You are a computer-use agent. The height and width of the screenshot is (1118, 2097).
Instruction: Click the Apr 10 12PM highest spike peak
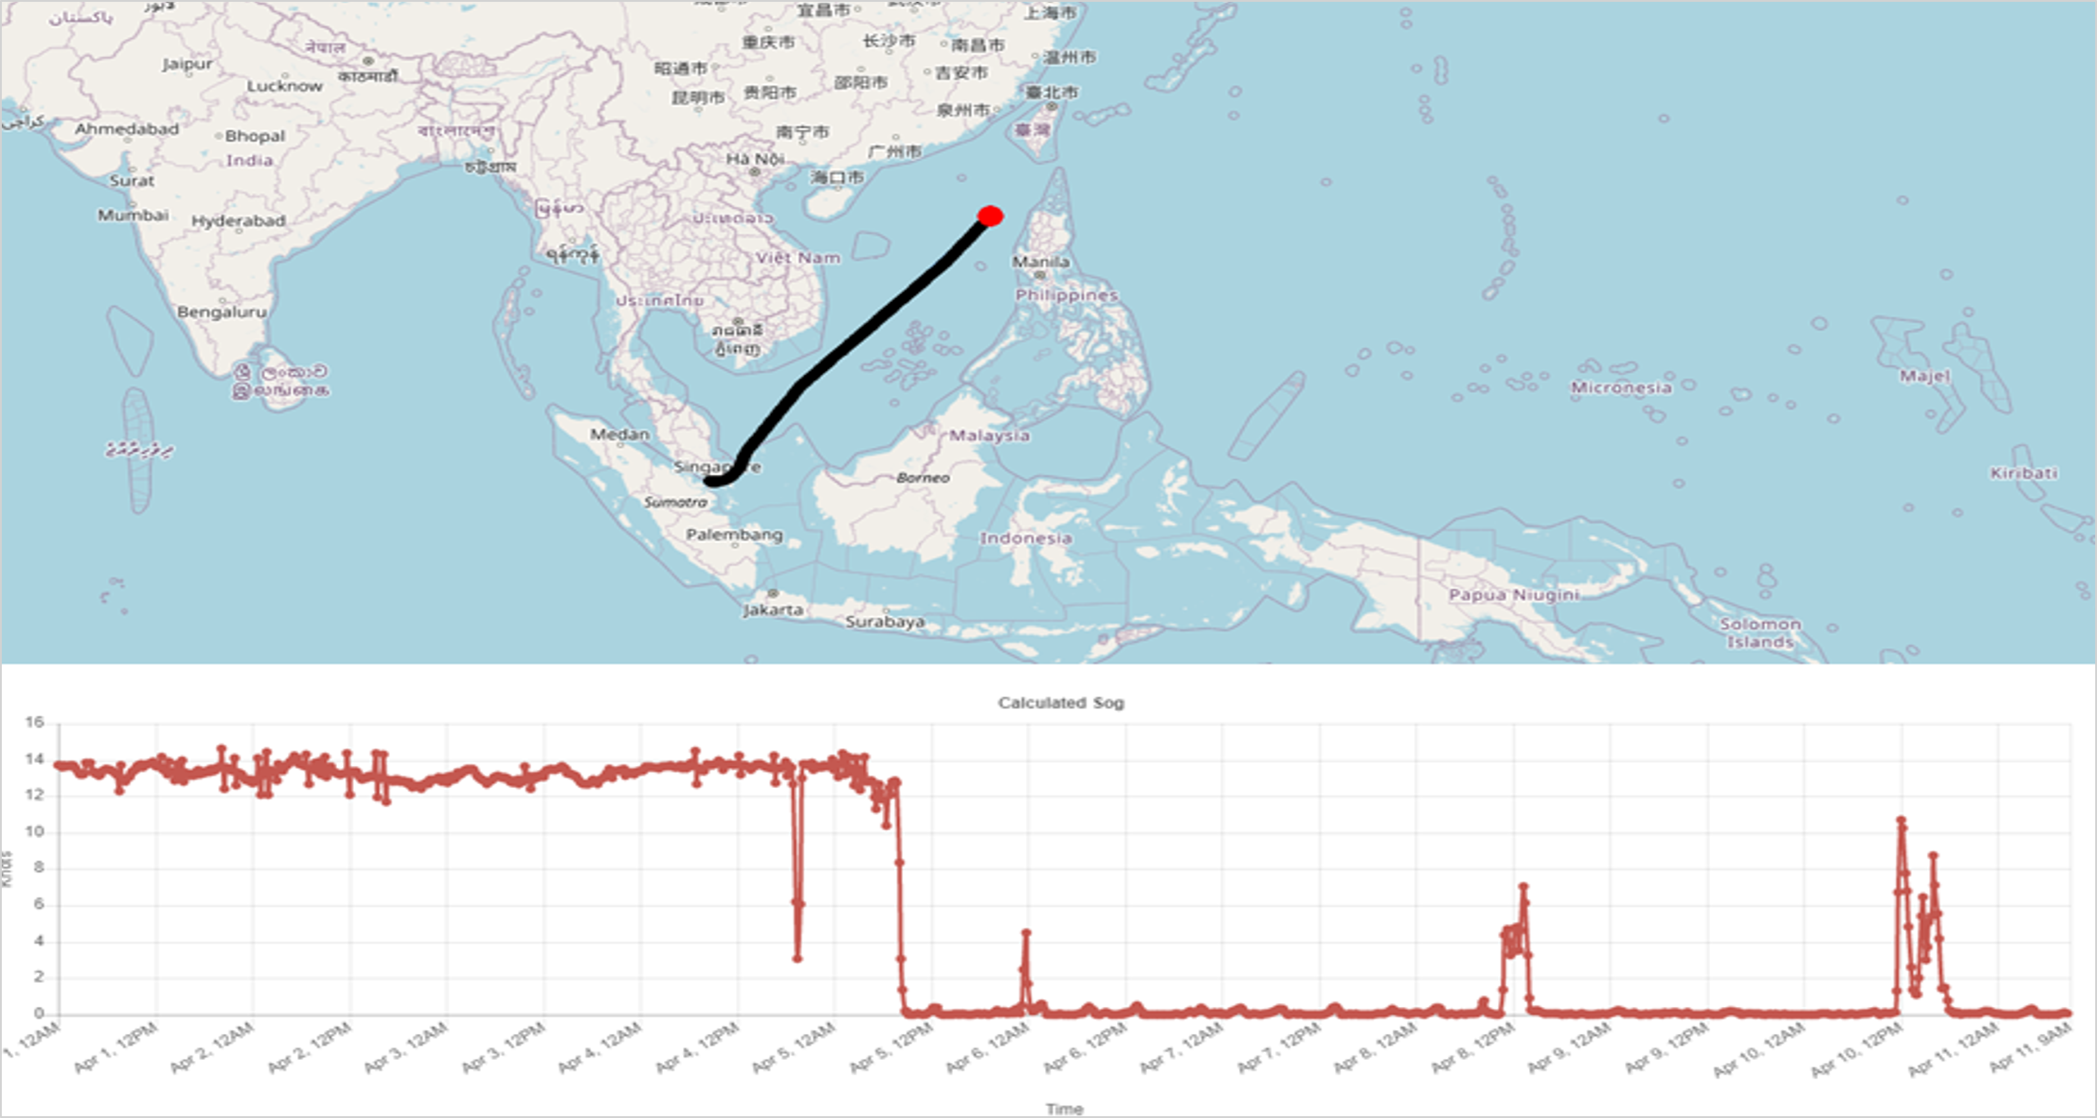(x=1901, y=820)
